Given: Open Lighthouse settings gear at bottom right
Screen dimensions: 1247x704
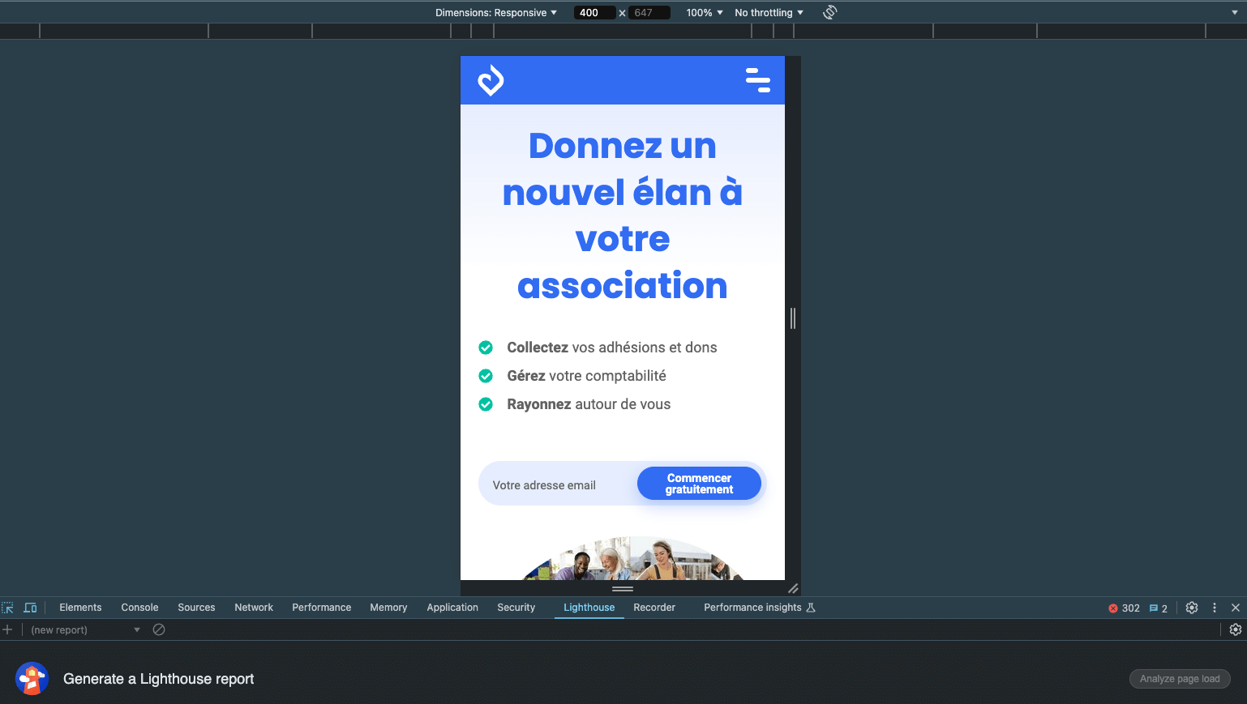Looking at the screenshot, I should point(1235,629).
